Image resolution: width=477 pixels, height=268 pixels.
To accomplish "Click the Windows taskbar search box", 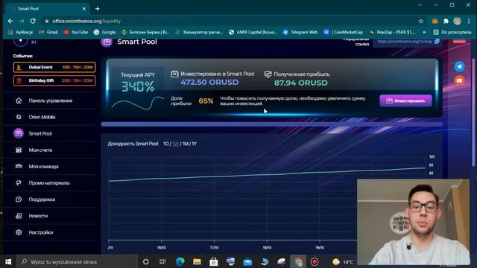I will tap(78, 261).
